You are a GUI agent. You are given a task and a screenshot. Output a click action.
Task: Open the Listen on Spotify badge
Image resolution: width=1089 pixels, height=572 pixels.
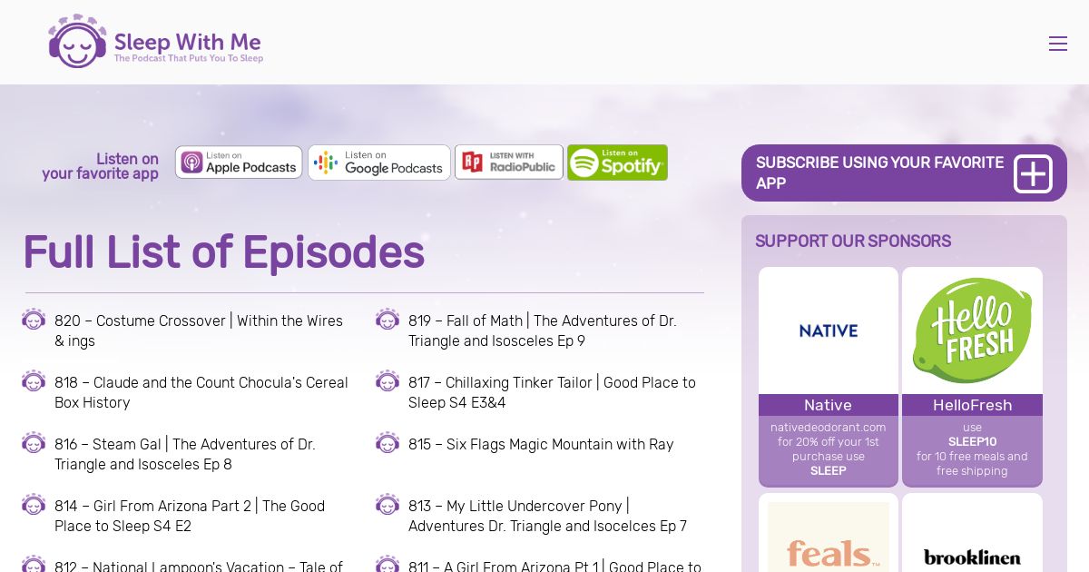[617, 163]
